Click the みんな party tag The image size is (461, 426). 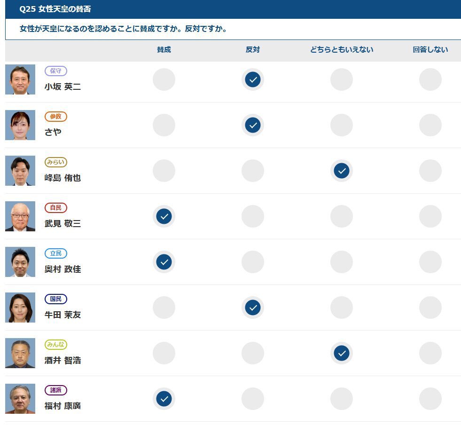(56, 345)
